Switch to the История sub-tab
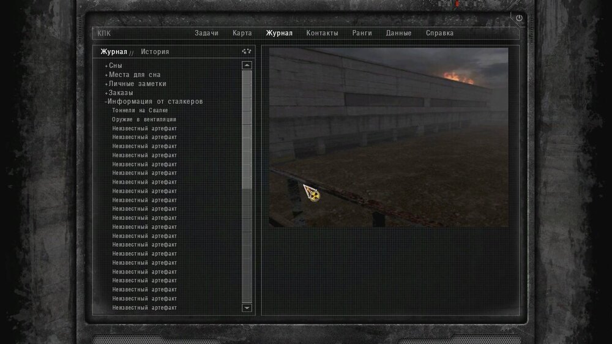612x344 pixels. pos(155,51)
